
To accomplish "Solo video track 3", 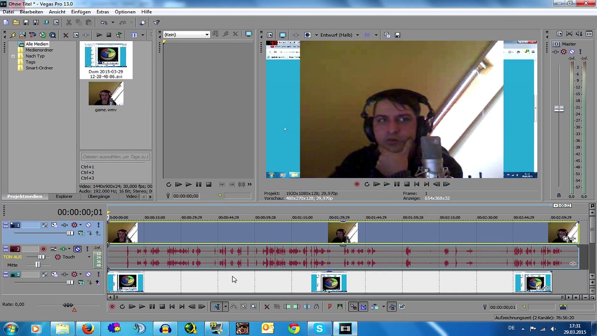I will point(98,275).
